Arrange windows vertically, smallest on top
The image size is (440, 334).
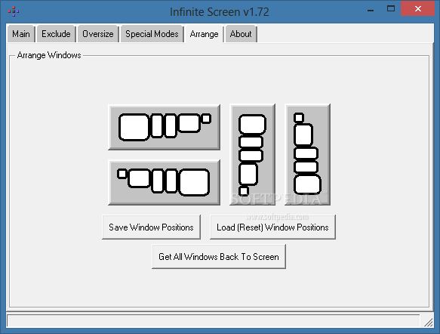(307, 154)
